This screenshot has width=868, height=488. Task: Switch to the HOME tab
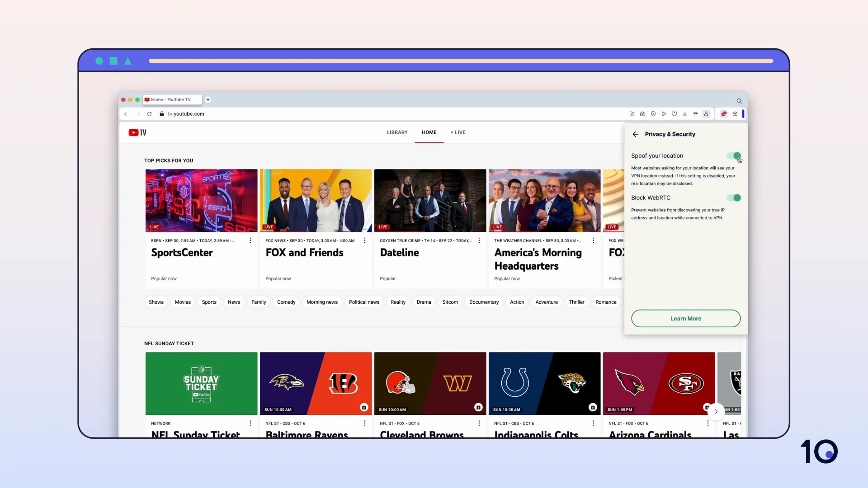[429, 132]
